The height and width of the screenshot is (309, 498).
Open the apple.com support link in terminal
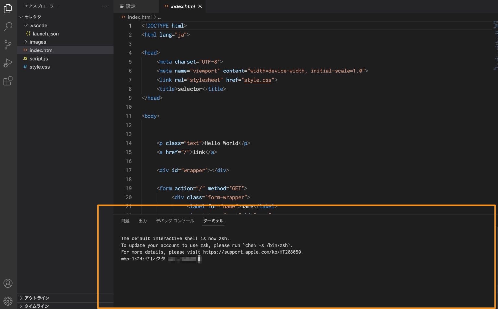pos(252,252)
